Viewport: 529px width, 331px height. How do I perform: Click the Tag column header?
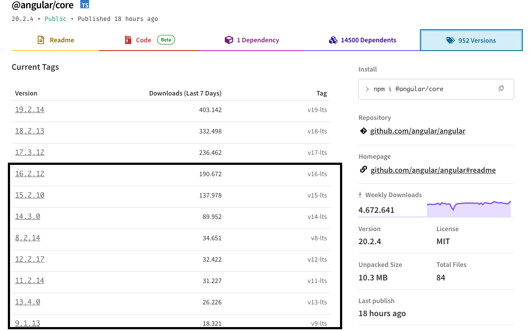click(322, 93)
